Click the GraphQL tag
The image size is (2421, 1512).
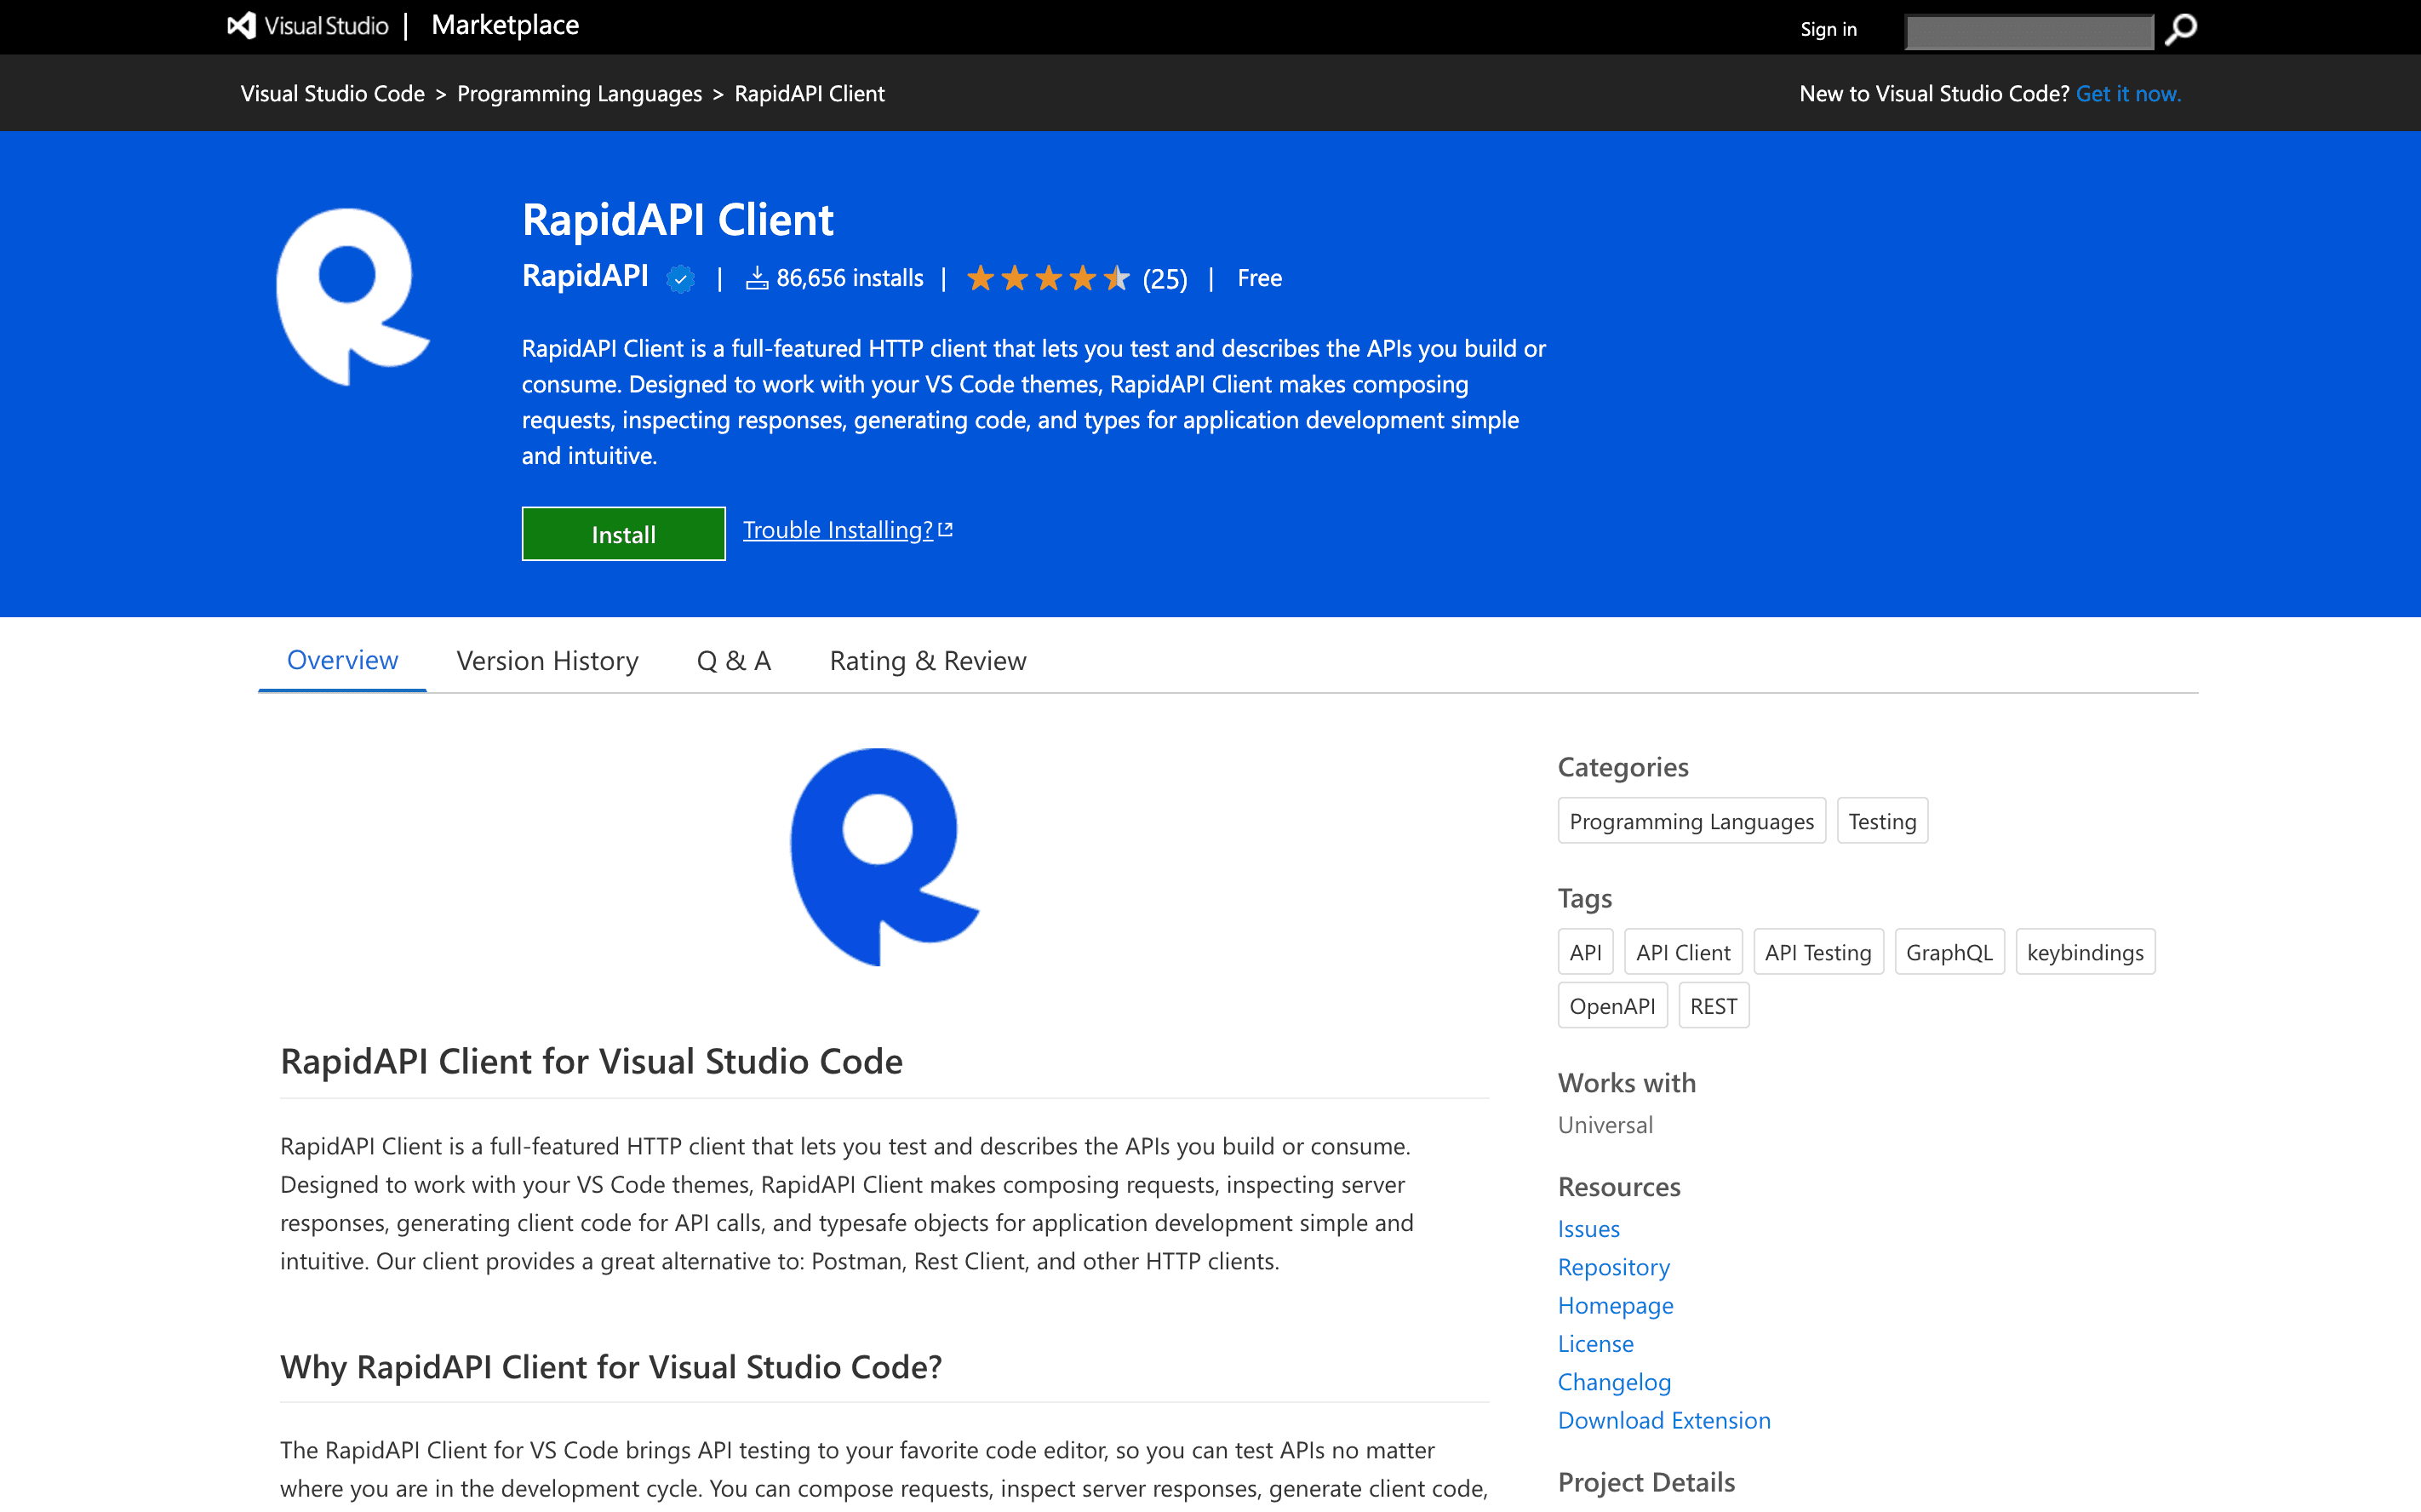pyautogui.click(x=1949, y=952)
